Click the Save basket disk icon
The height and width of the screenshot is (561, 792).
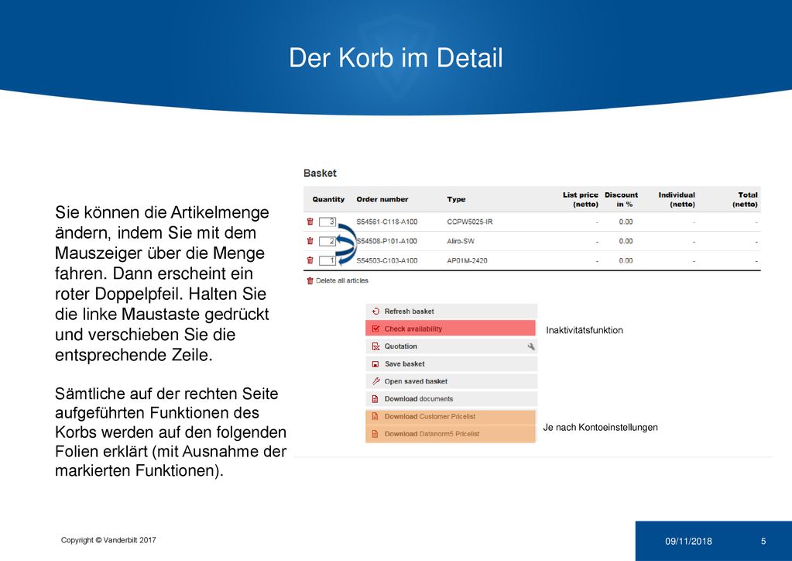pos(375,364)
